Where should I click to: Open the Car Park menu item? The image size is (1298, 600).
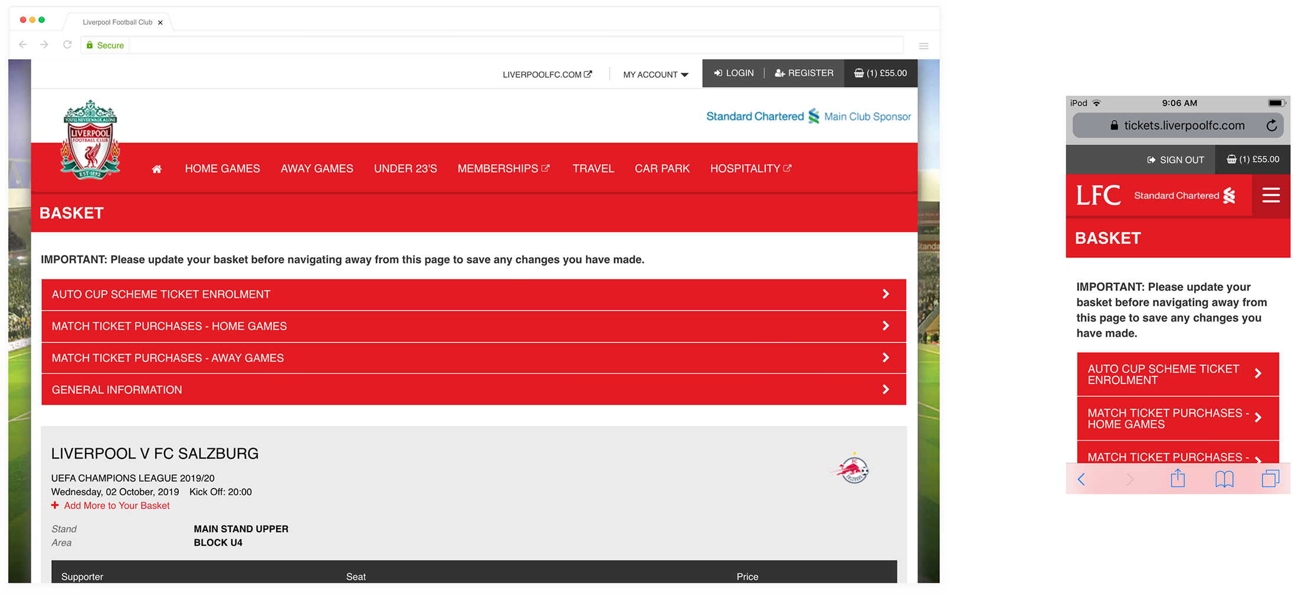point(662,169)
